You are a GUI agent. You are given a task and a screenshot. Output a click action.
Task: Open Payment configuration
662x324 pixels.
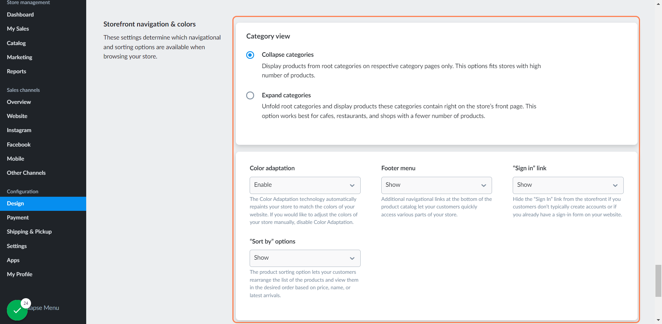point(18,217)
